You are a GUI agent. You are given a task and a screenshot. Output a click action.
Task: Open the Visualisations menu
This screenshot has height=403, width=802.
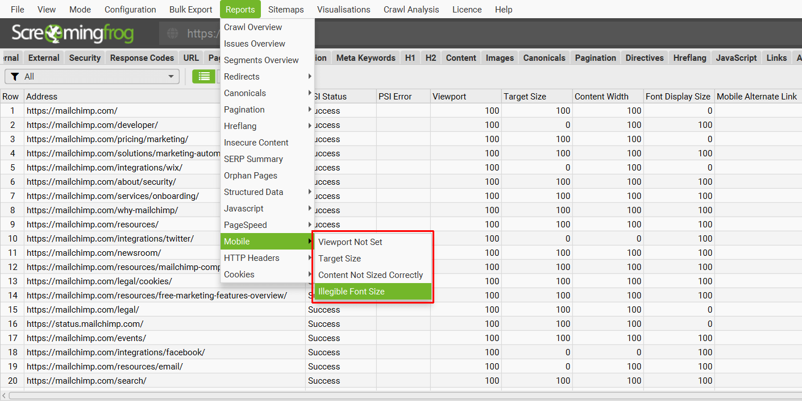point(344,9)
